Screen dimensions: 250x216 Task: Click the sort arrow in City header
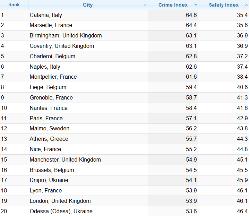145,5
